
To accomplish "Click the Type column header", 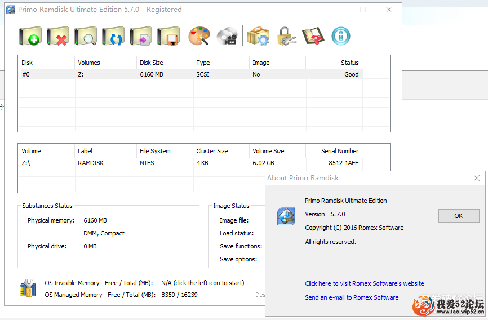I will point(221,63).
